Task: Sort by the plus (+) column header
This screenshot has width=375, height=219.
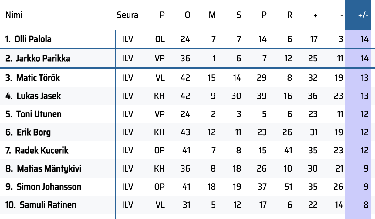Action: 315,15
